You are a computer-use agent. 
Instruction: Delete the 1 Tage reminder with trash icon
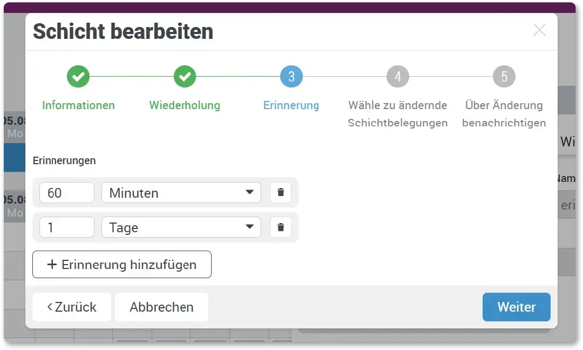point(281,227)
